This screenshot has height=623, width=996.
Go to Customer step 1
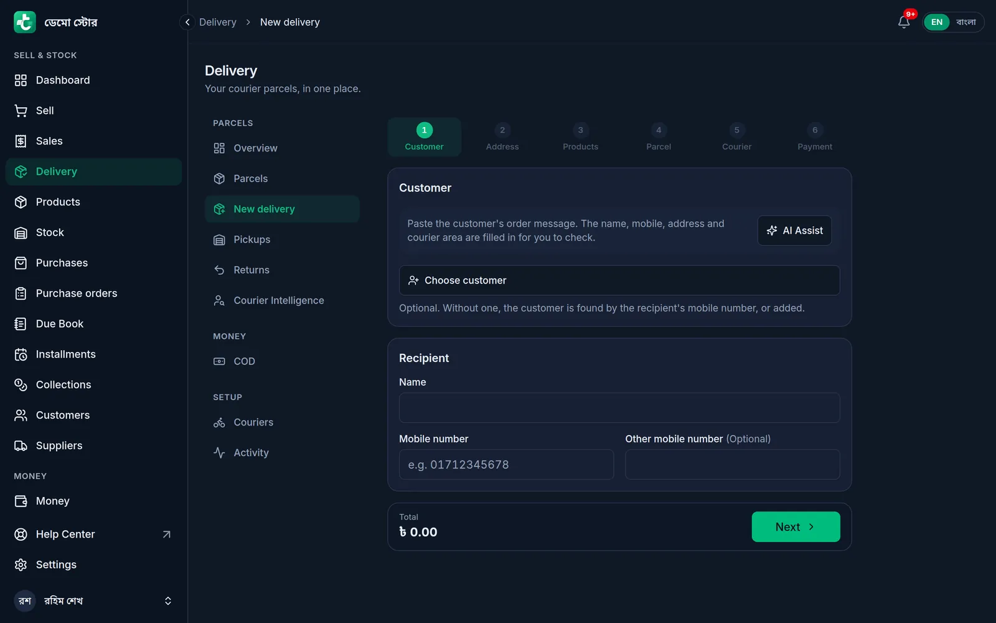coord(425,137)
